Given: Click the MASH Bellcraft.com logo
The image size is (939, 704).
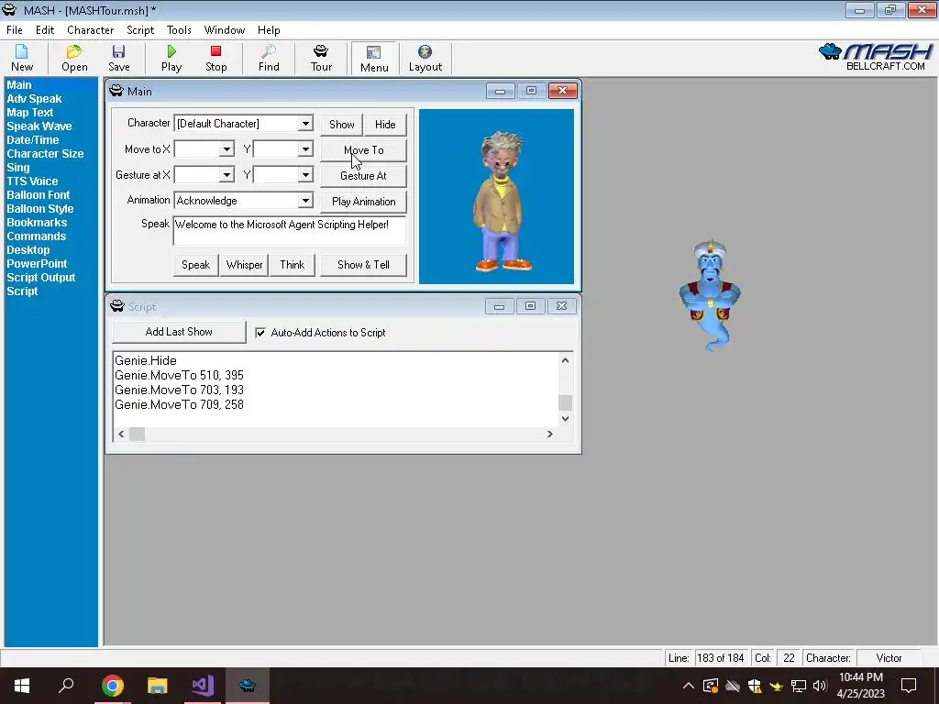Looking at the screenshot, I should pyautogui.click(x=876, y=58).
